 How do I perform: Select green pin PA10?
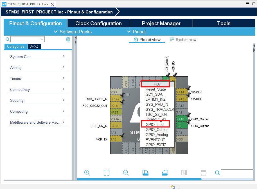tap(182, 119)
